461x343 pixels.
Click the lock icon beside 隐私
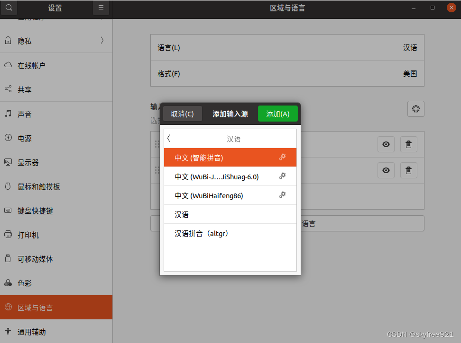pyautogui.click(x=8, y=41)
